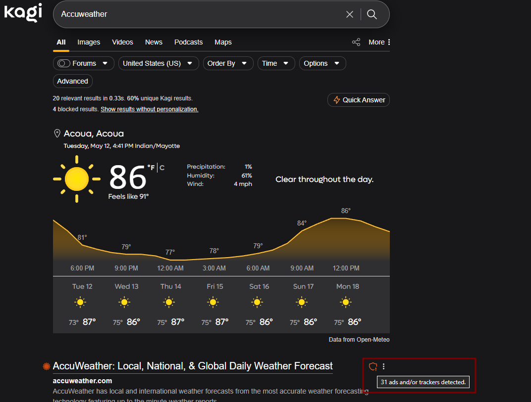531x402 pixels.
Task: Click the Humidity 61% value
Action: tap(247, 176)
